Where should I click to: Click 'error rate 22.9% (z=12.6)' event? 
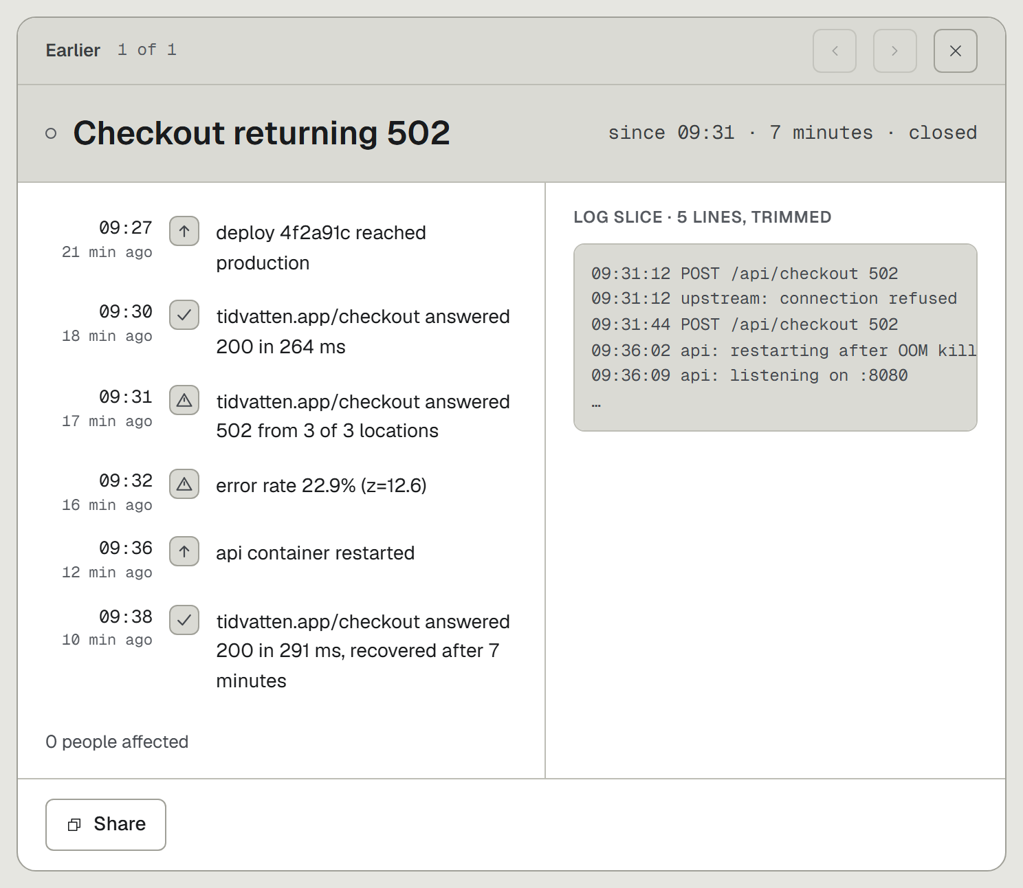coord(321,486)
